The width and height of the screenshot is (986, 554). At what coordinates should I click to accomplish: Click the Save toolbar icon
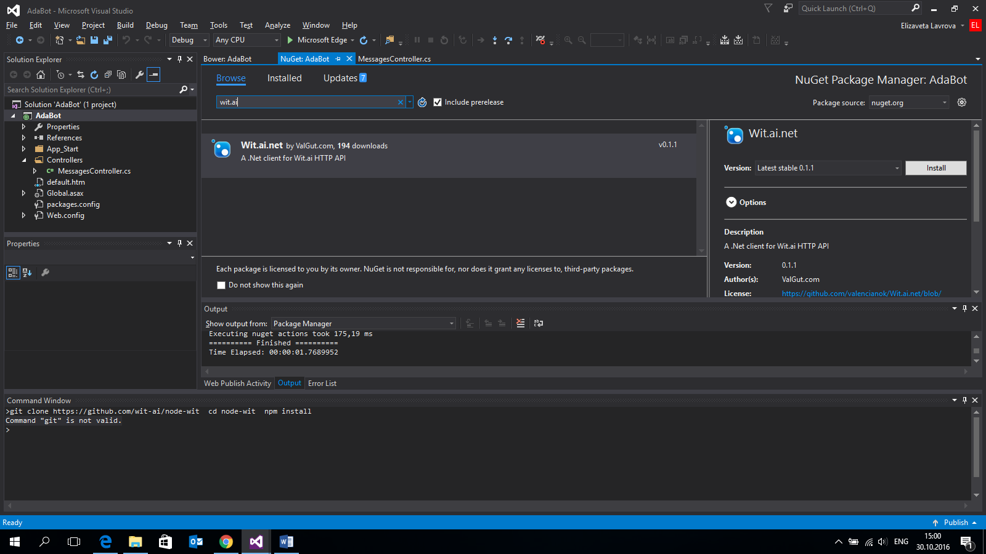[94, 40]
